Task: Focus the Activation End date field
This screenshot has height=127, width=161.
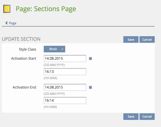Action: pyautogui.click(x=65, y=87)
